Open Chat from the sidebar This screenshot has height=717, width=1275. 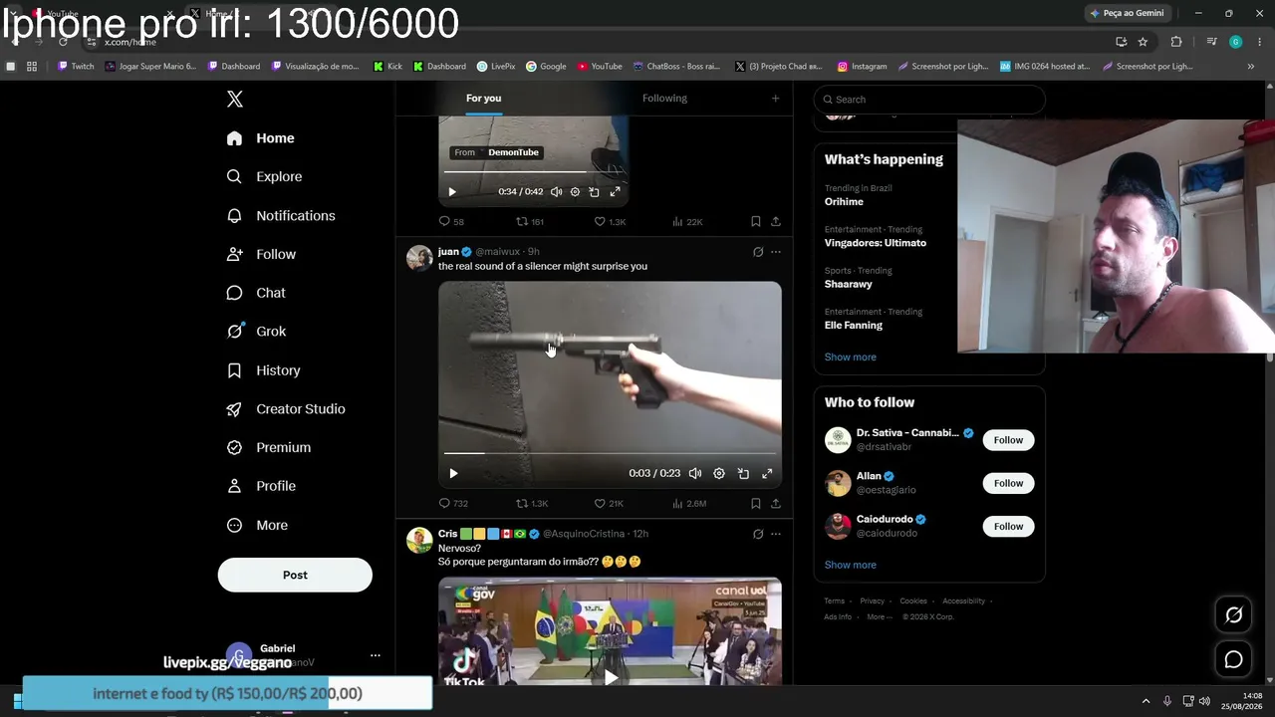(x=256, y=293)
